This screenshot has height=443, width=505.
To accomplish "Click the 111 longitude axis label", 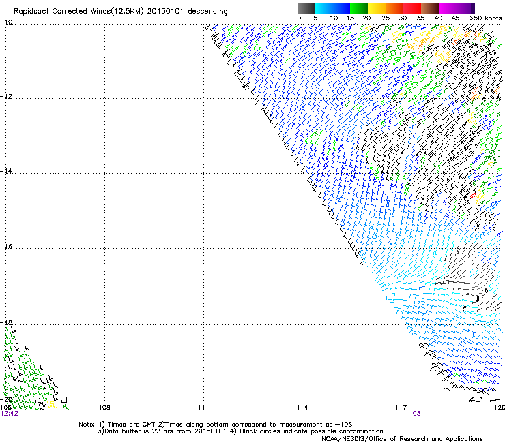I will (203, 408).
